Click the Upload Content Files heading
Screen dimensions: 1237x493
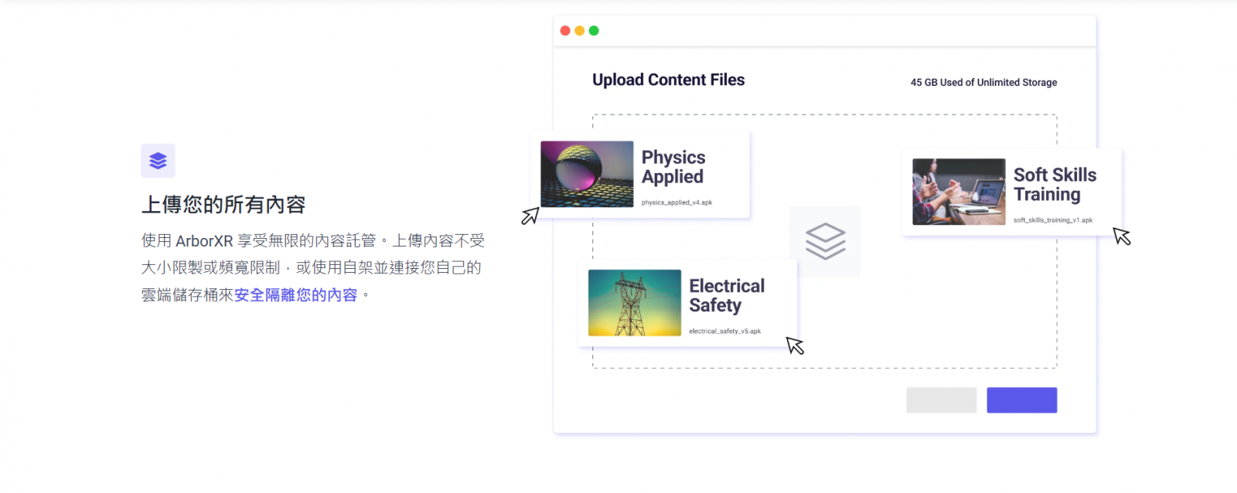[668, 80]
